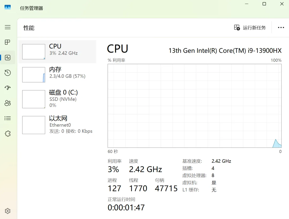Click the 运行新任务 button label
Viewport: 289px width, 219px height.
click(254, 28)
